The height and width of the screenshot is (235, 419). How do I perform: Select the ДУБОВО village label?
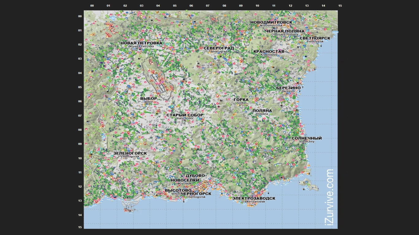[195, 176]
